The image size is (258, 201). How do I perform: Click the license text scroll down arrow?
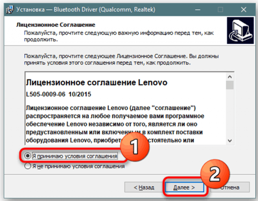coord(230,141)
